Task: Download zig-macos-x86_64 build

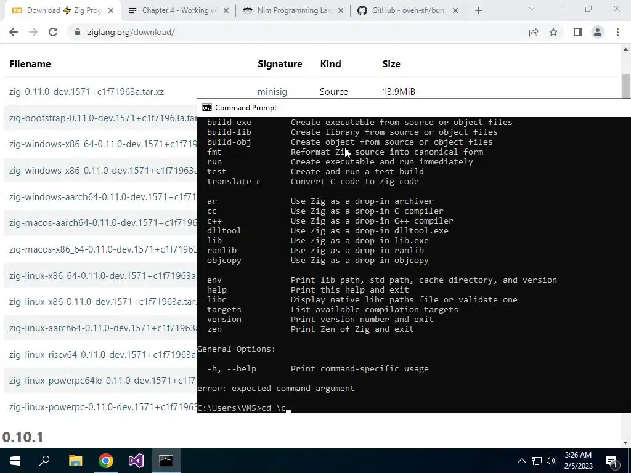Action: click(x=103, y=249)
